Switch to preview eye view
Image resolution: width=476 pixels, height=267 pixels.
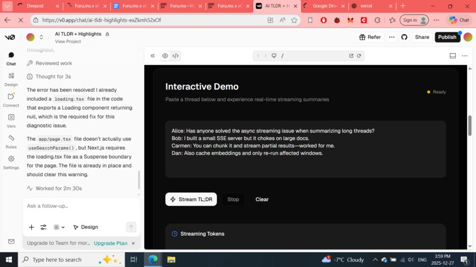click(x=165, y=56)
